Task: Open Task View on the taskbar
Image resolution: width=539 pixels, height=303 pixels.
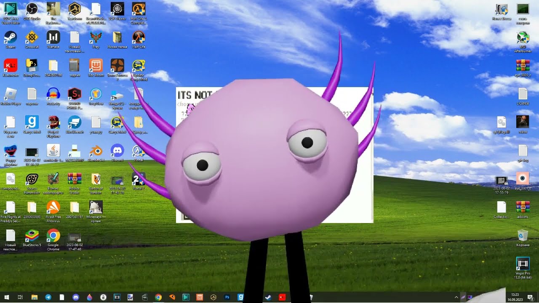Action: [20, 297]
